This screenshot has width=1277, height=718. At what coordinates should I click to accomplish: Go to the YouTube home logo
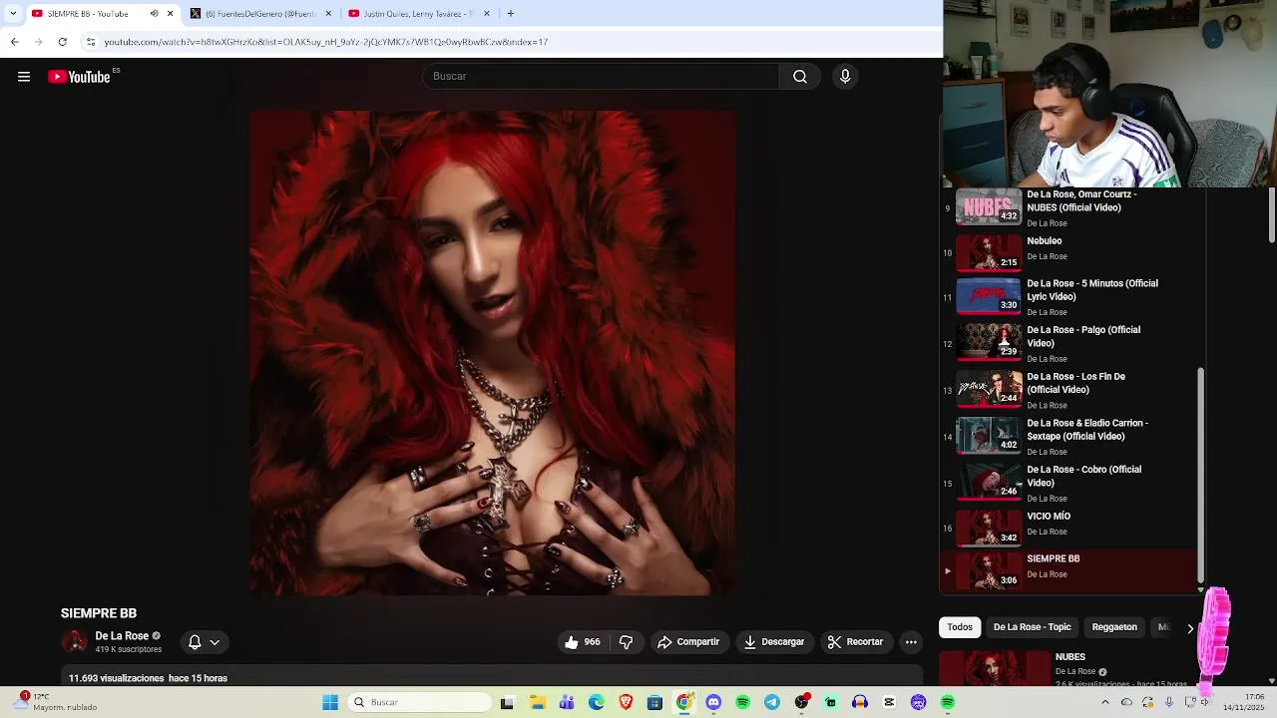point(79,77)
